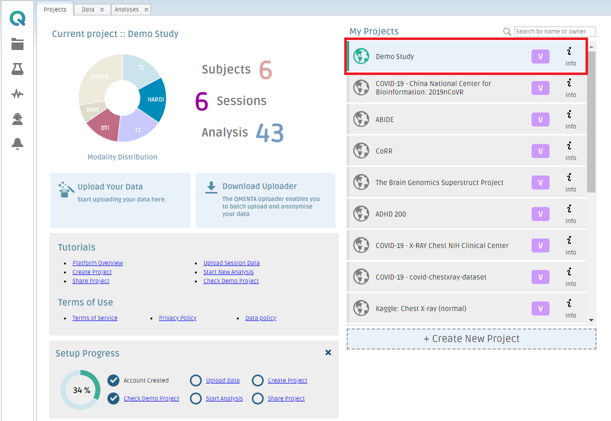This screenshot has height=421, width=611.
Task: Open Info for ADHD 200
Action: point(571,214)
